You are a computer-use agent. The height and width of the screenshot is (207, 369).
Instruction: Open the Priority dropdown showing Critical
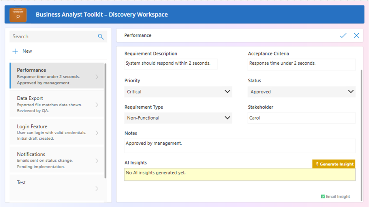coord(178,92)
